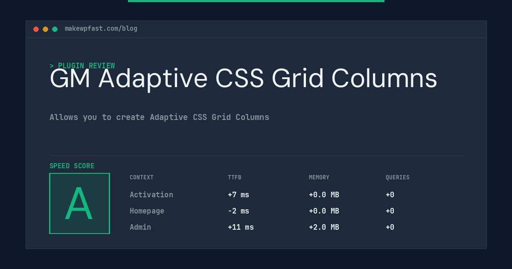
Task: Click the yellow window dot
Action: click(x=45, y=29)
